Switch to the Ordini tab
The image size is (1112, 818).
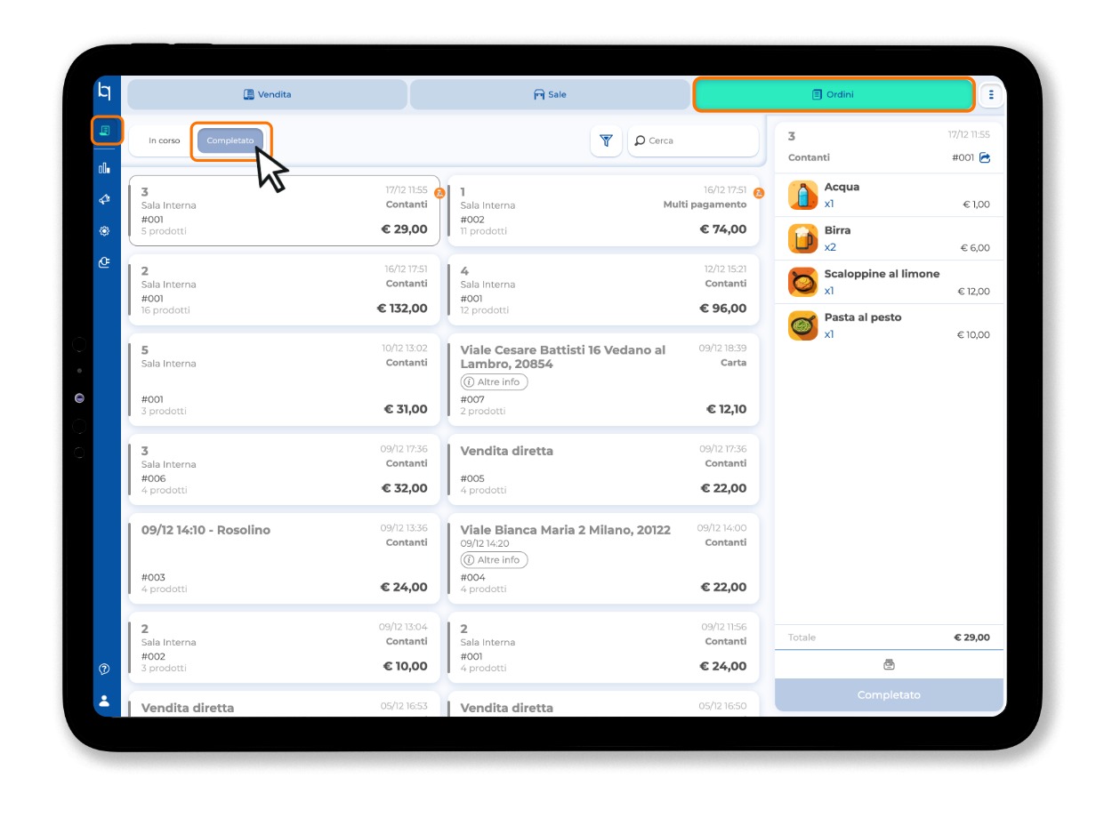click(833, 94)
